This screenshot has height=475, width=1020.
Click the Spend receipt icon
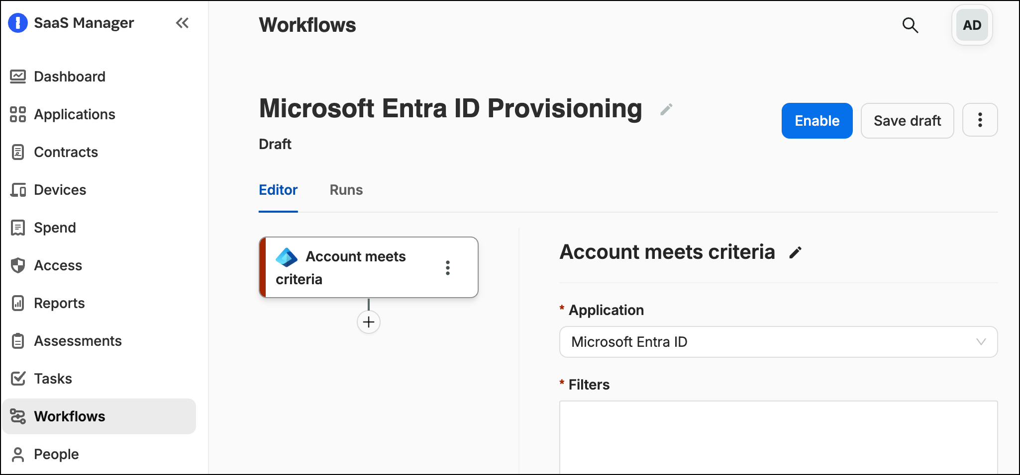pos(18,228)
